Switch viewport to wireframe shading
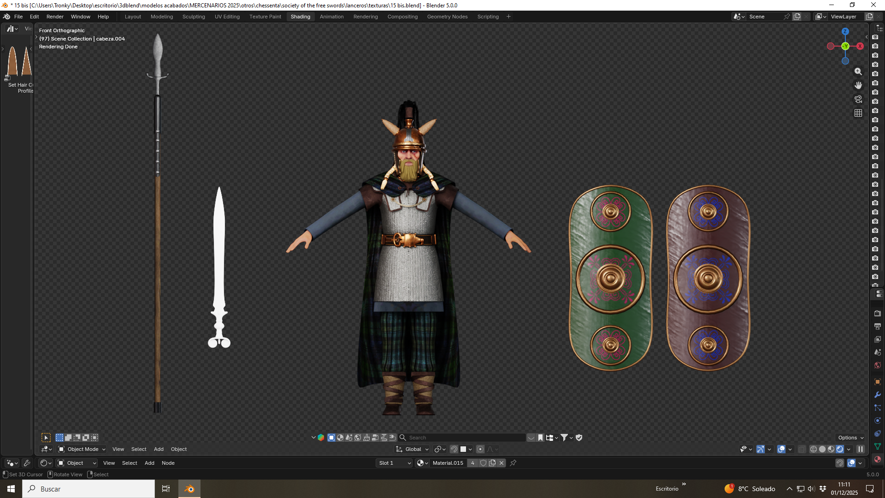This screenshot has height=498, width=885. (x=814, y=449)
